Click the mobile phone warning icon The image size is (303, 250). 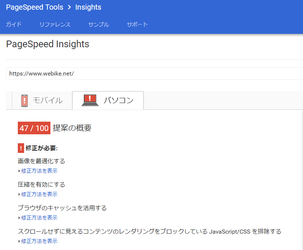(24, 100)
